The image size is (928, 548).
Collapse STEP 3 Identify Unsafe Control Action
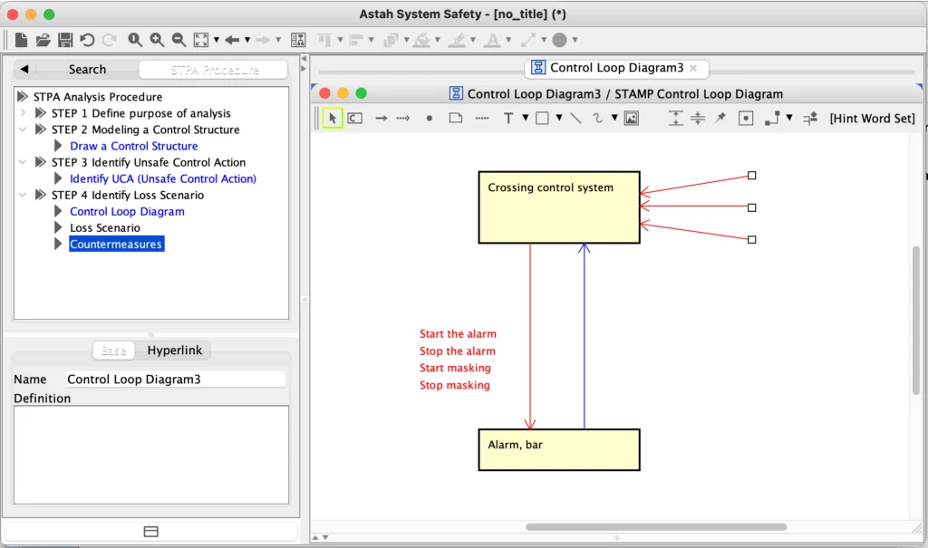tap(23, 161)
